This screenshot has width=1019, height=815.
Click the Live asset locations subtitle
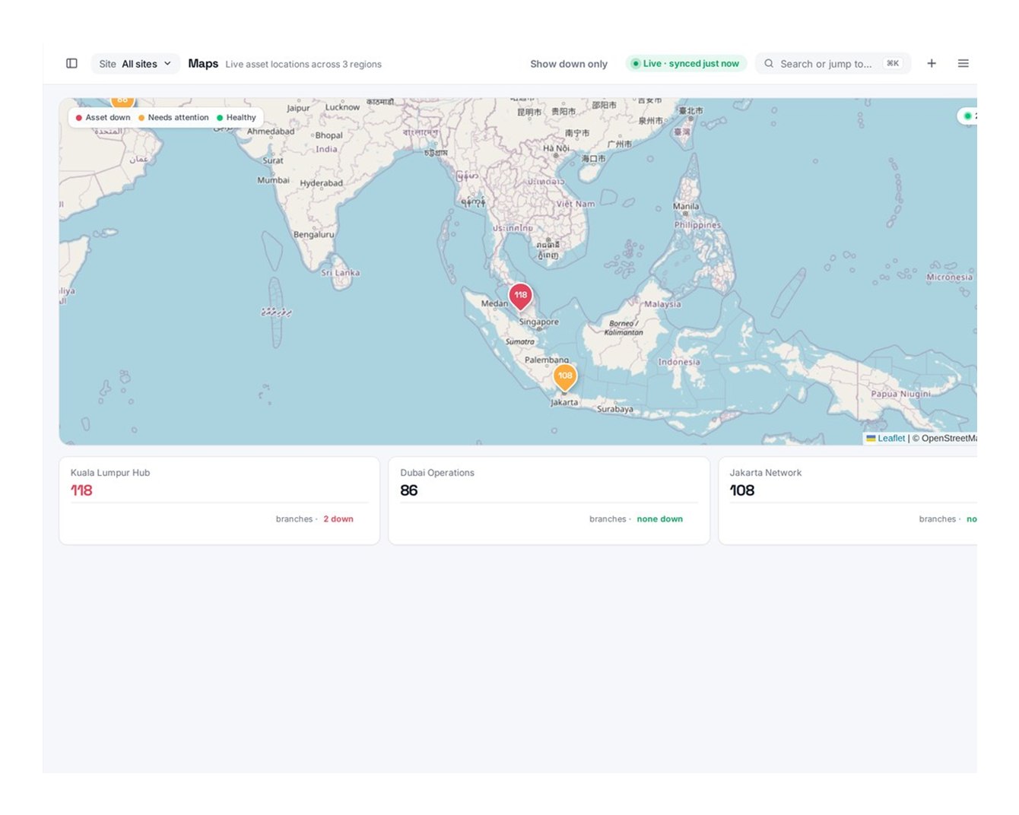coord(303,65)
